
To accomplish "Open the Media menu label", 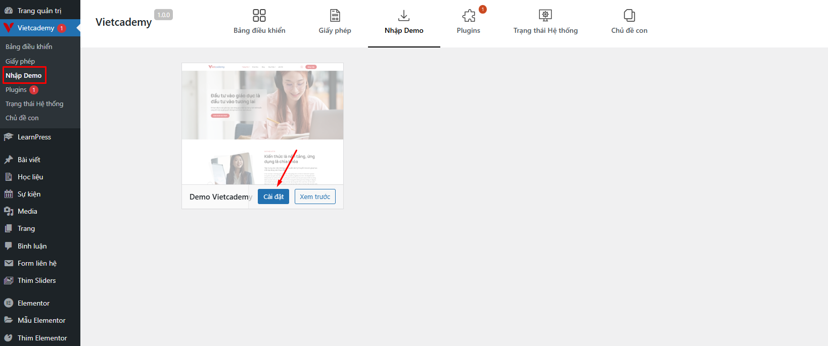I will tap(27, 211).
